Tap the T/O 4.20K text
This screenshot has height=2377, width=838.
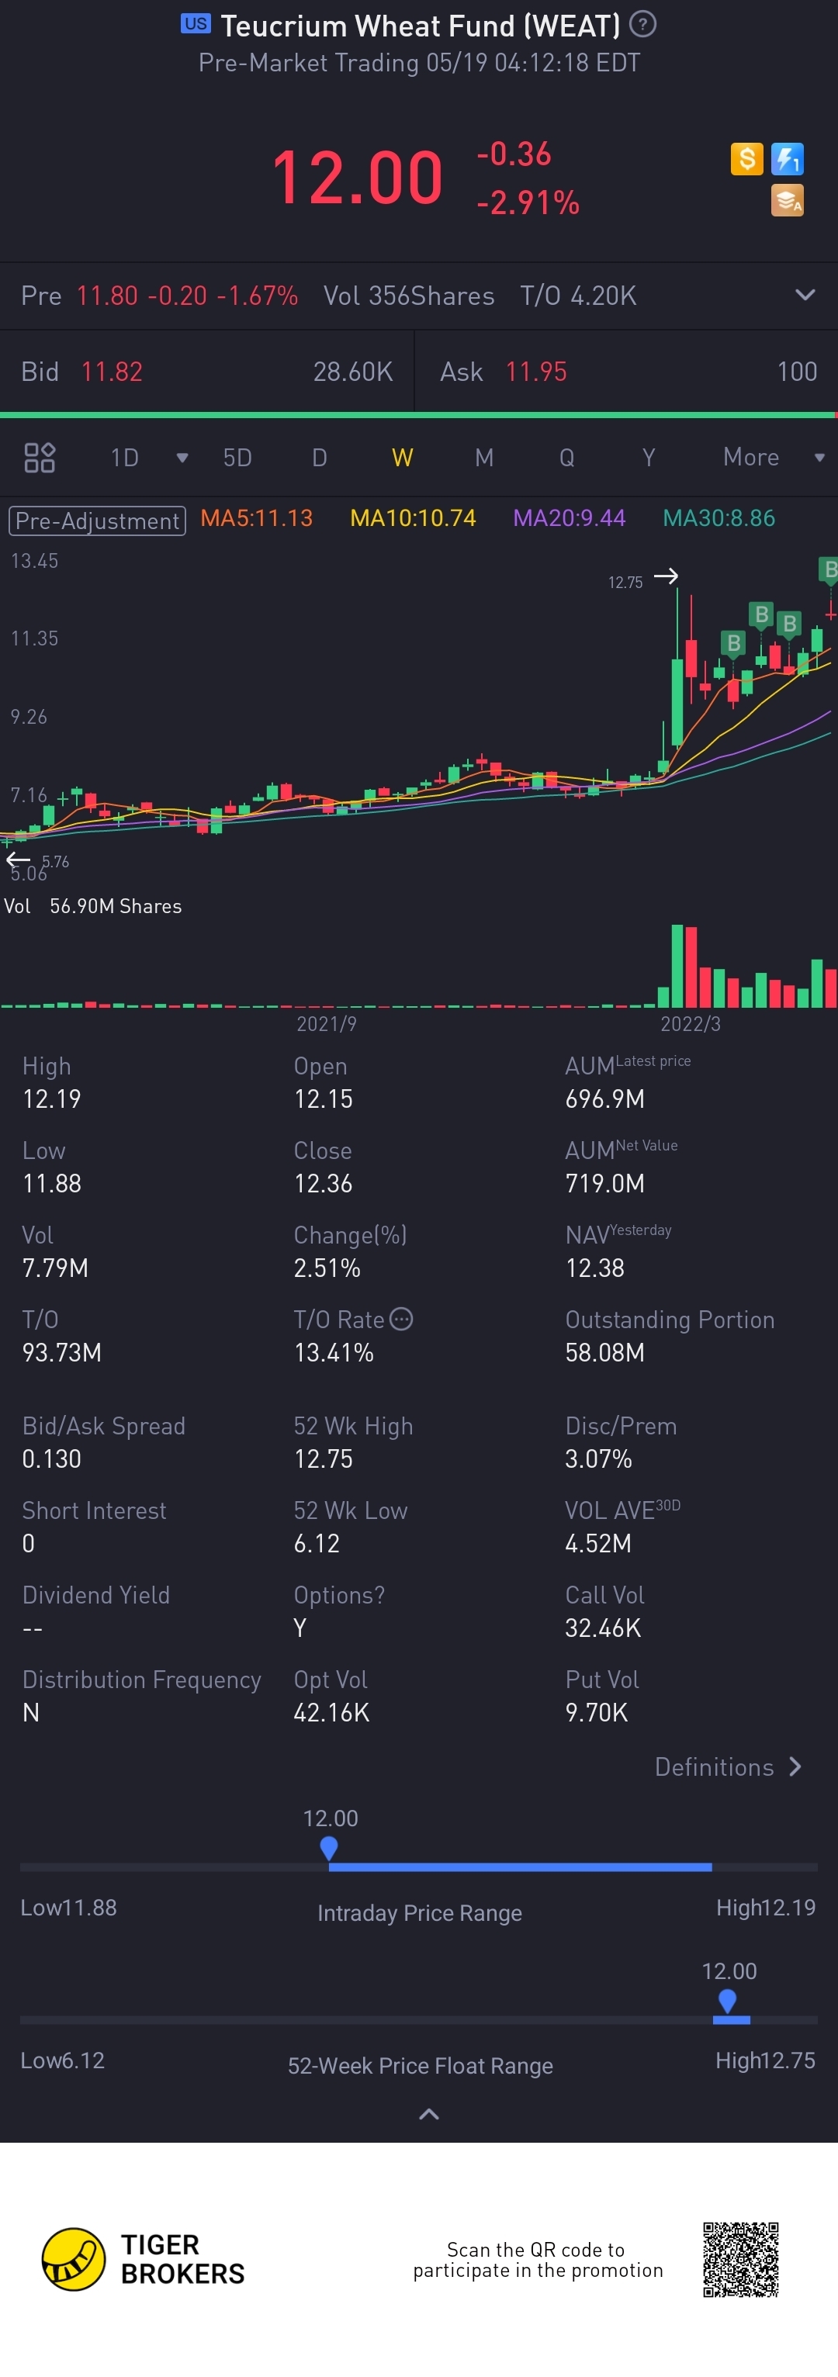[x=578, y=296]
